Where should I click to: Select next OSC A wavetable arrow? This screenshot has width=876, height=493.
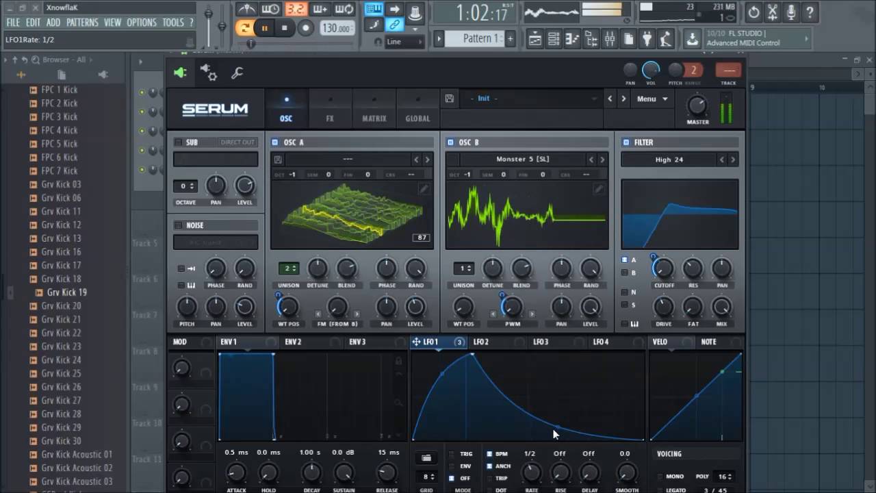coord(427,160)
